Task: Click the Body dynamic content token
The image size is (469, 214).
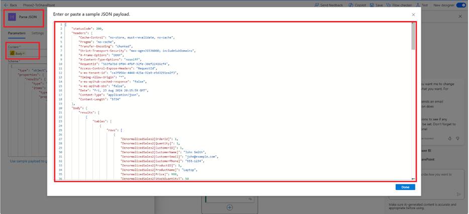Action: (x=18, y=53)
